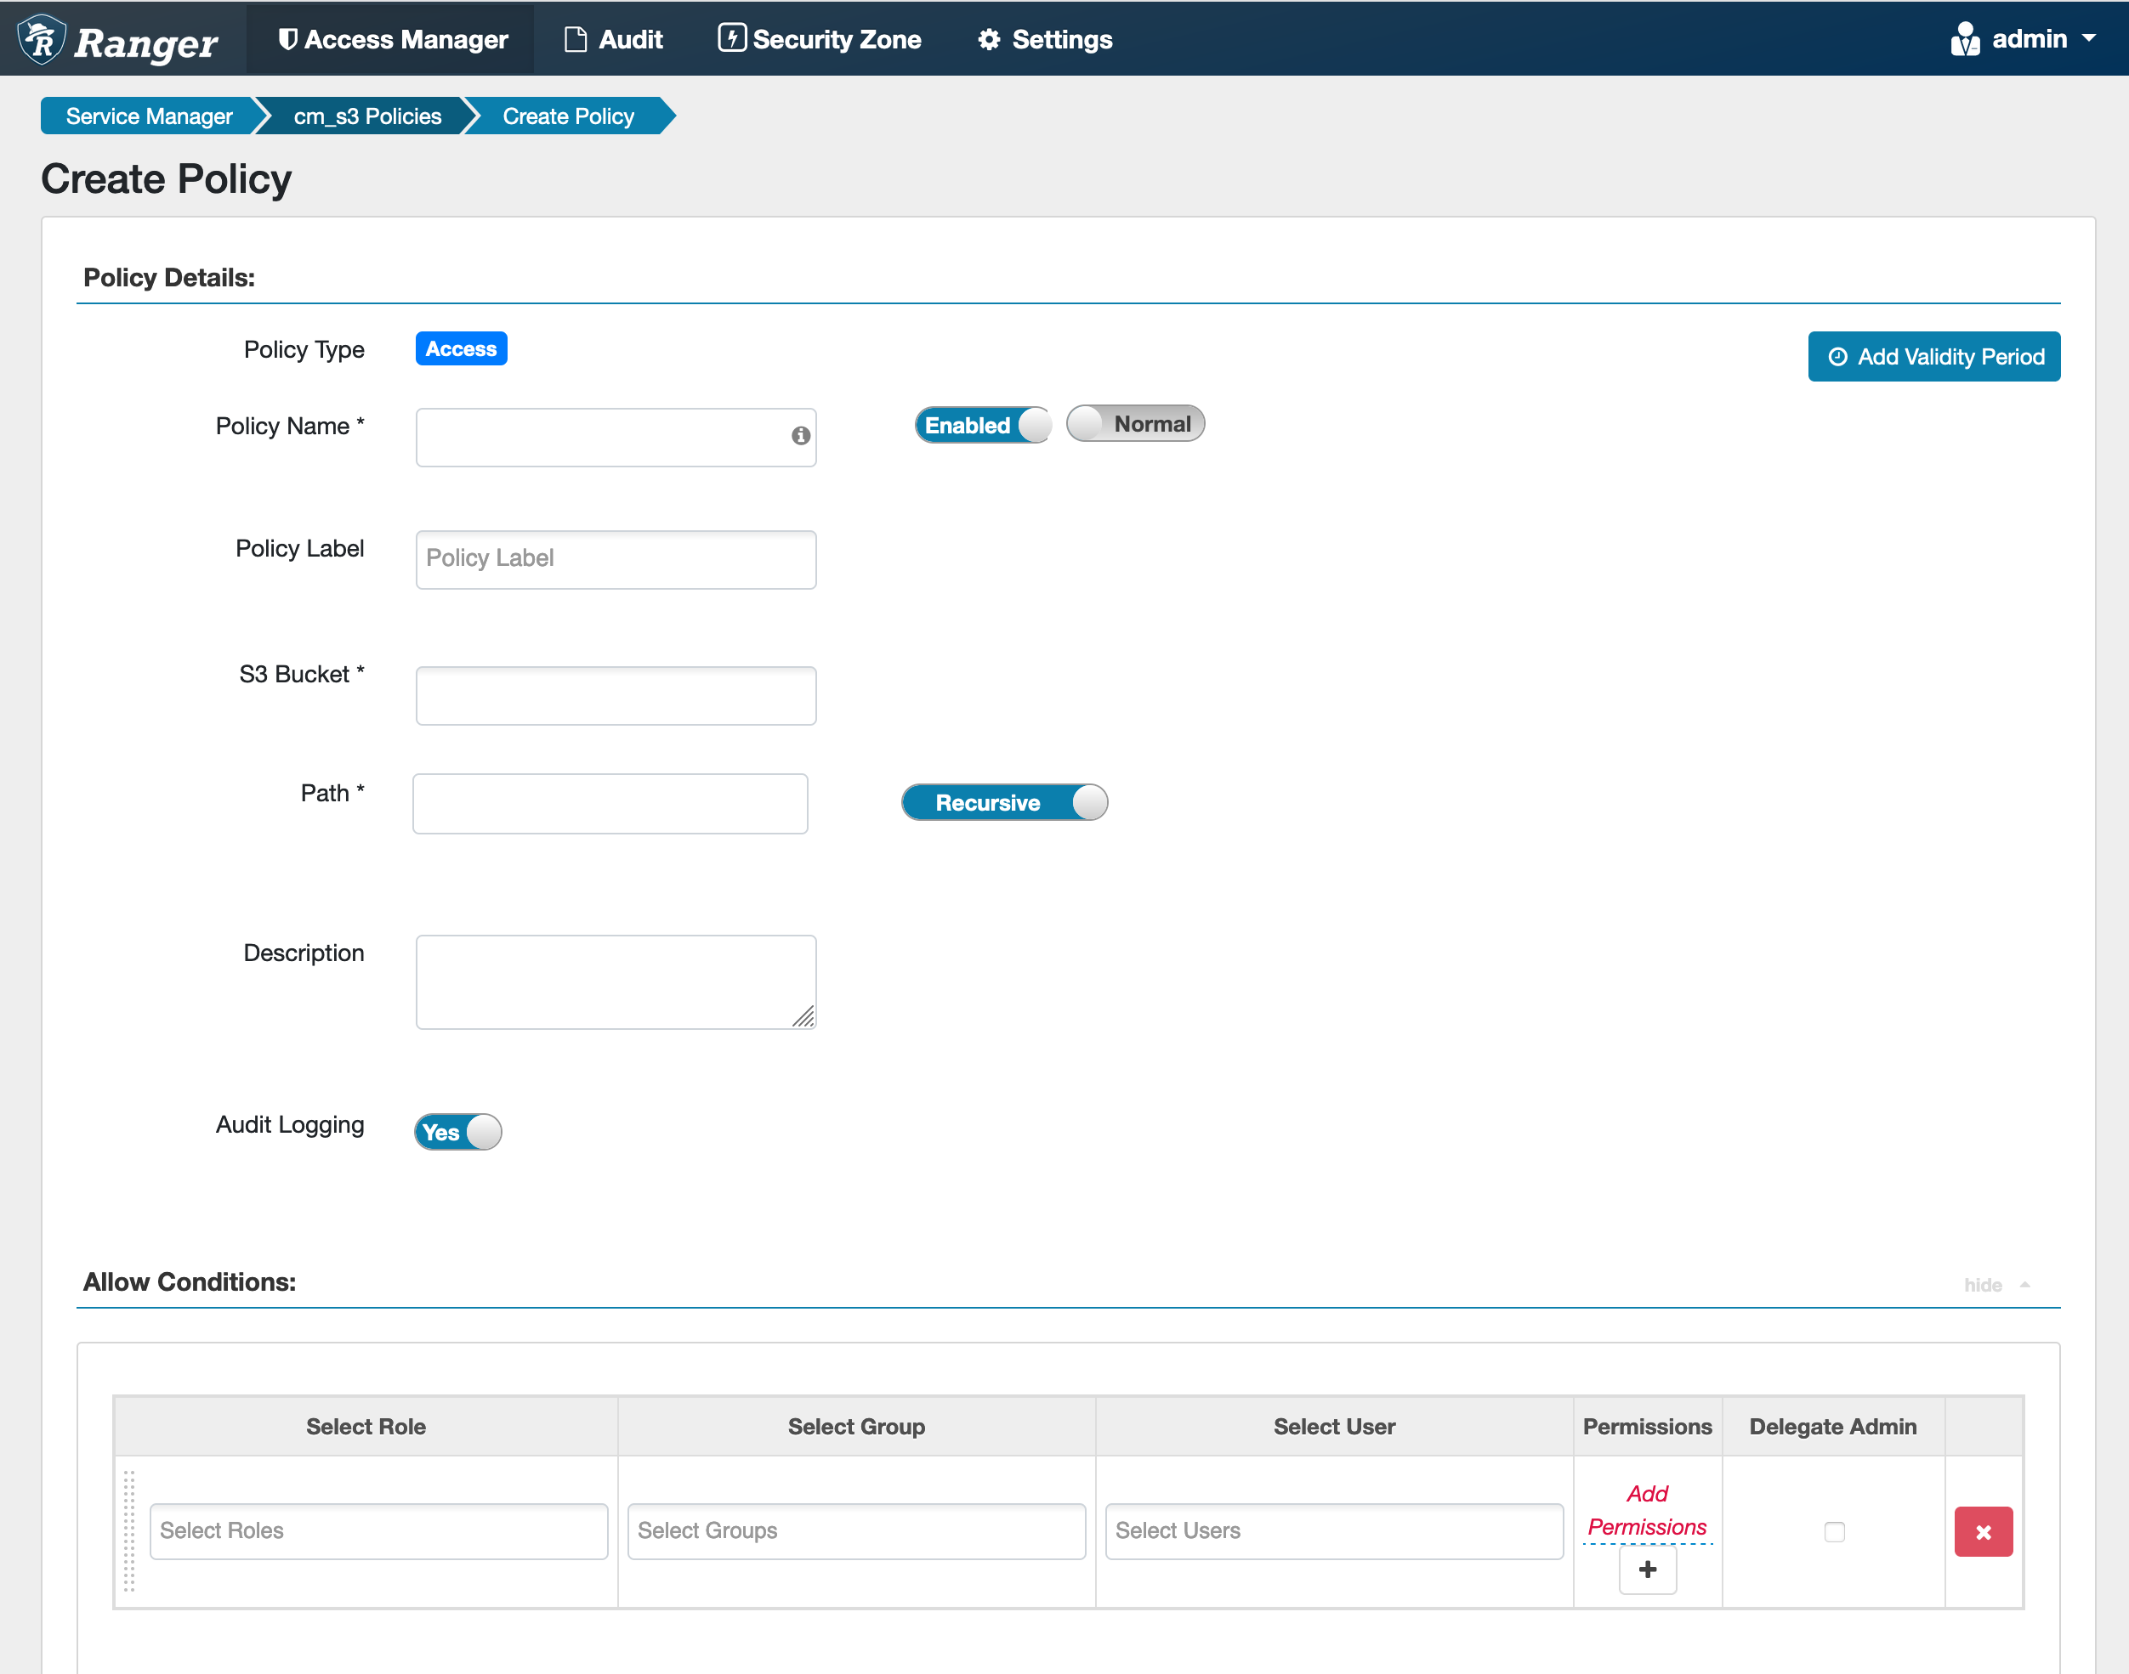Toggle the Normal override switch

[x=1134, y=423]
